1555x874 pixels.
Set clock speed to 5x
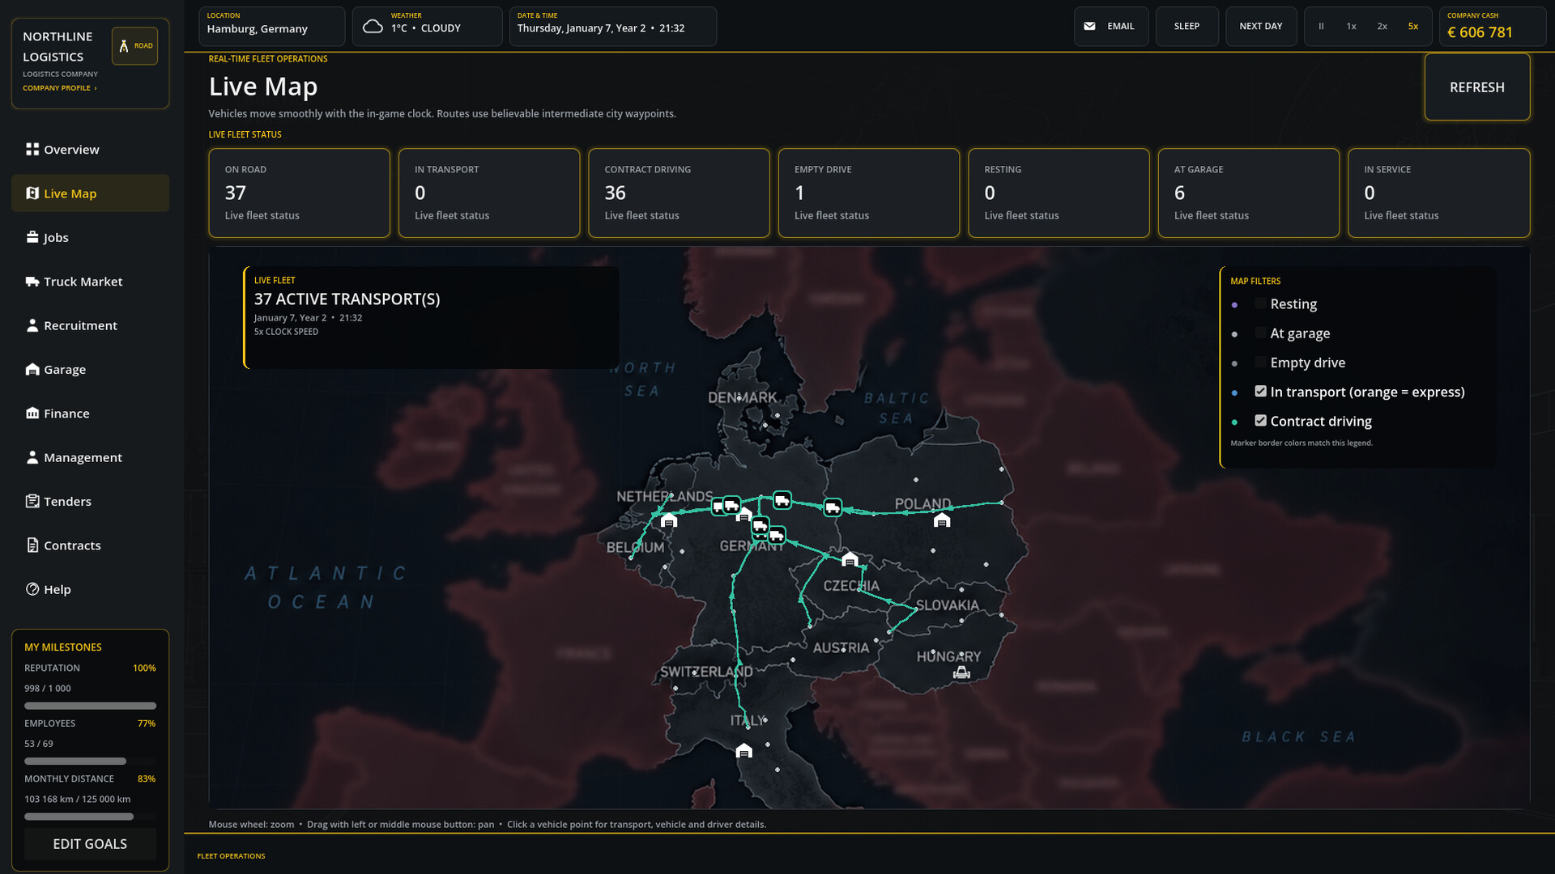pyautogui.click(x=1412, y=26)
